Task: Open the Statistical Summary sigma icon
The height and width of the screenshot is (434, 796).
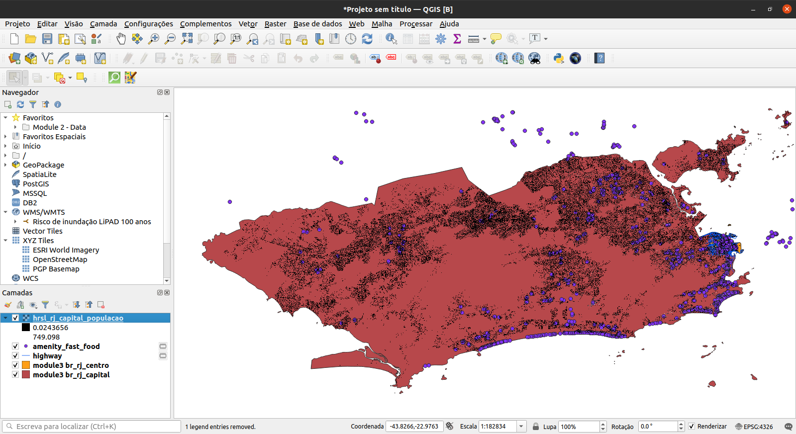Action: coord(457,39)
